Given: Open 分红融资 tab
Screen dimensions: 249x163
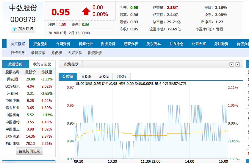Looking at the screenshot, I should click(221, 44).
